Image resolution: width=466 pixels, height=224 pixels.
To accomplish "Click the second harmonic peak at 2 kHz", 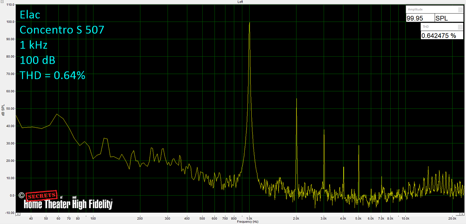I will point(296,99).
